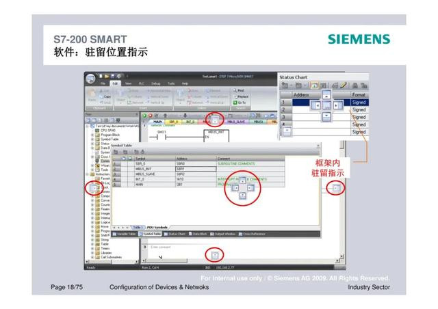The height and width of the screenshot is (309, 438).
Task: Expand the String instruction folder
Action: coord(92,240)
